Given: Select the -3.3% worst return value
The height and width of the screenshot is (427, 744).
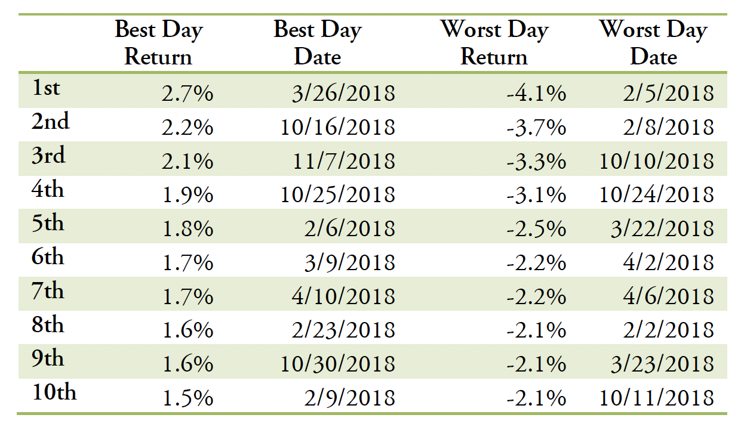Looking at the screenshot, I should pos(537,161).
